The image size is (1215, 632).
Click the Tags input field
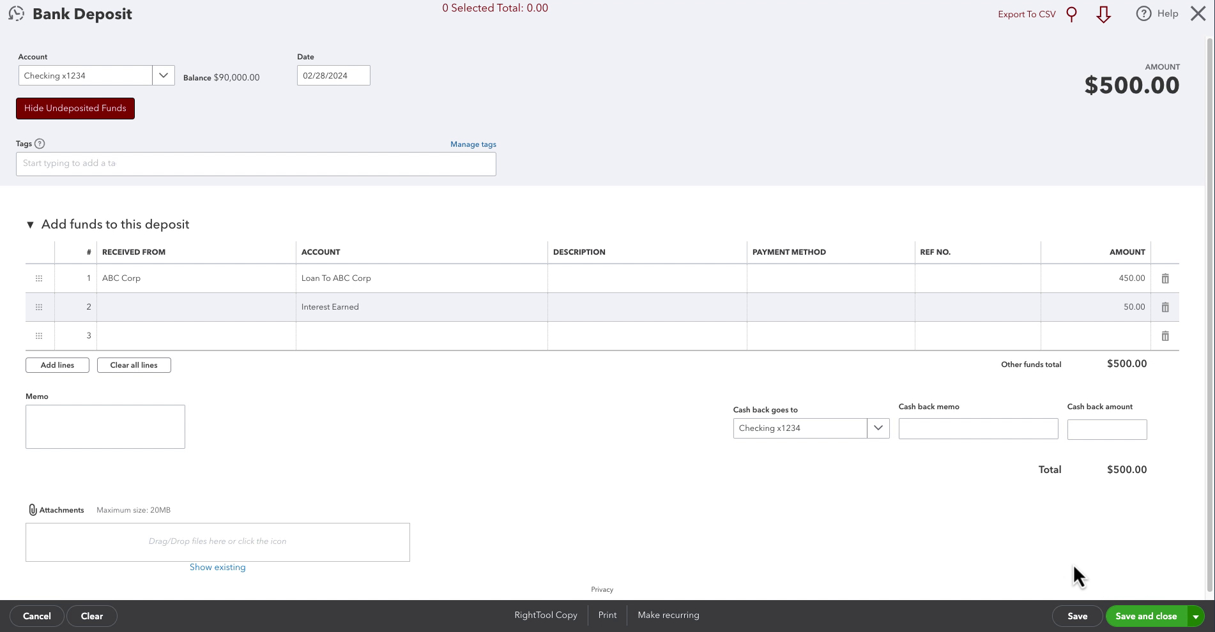pyautogui.click(x=256, y=164)
